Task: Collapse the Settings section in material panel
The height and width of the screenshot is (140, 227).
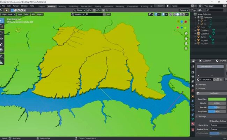Action: point(203,116)
